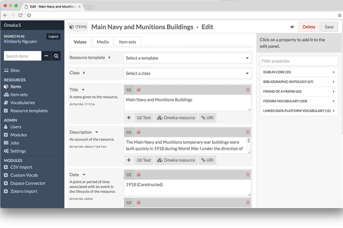Save the item edits
Viewport: 343px width, 228px height.
coord(329,27)
